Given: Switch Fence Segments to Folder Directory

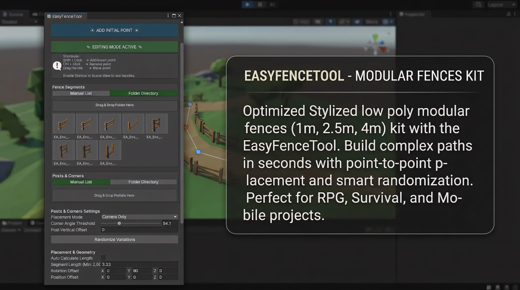Looking at the screenshot, I should coord(143,93).
